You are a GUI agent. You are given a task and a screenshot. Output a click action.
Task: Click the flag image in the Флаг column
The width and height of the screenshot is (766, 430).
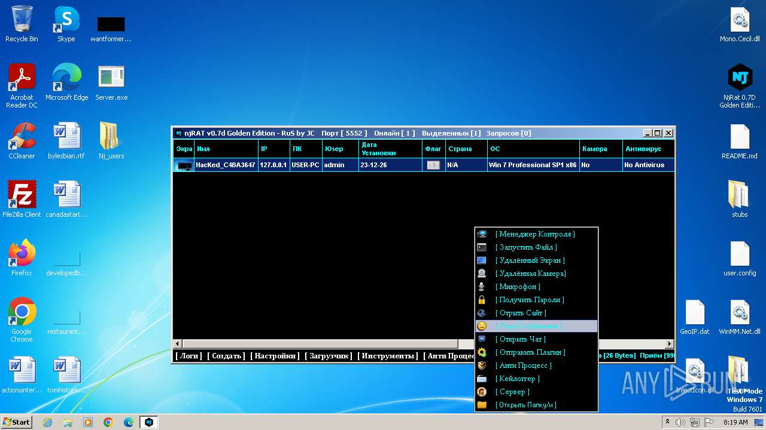[433, 165]
